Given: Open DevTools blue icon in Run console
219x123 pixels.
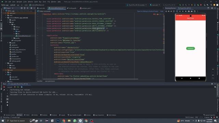Looking at the screenshot, I should (x=22, y=87).
